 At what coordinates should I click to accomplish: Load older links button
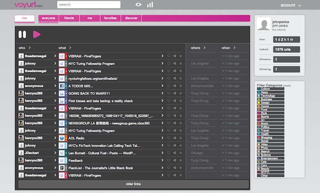point(134,184)
